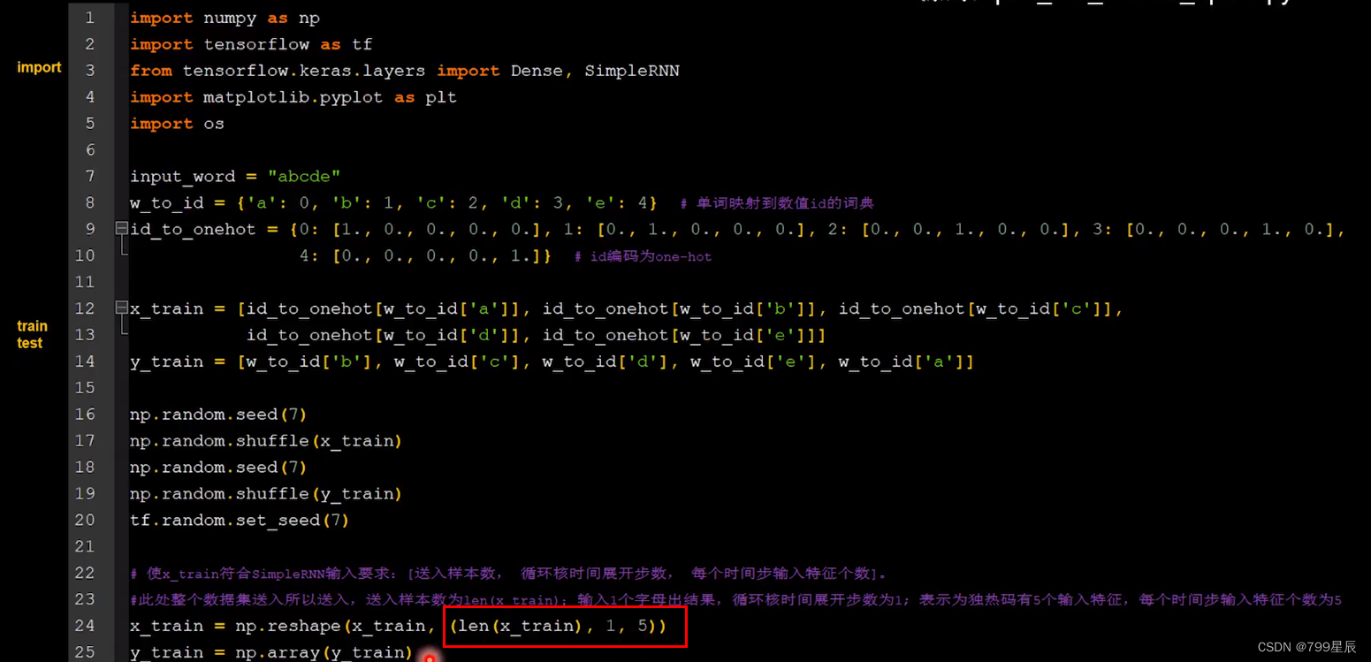Click 'y_train' at start of line 14
The image size is (1371, 662).
click(166, 361)
